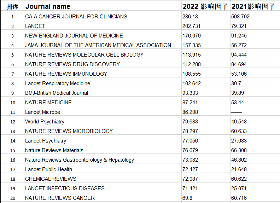Click the 202.731 value cell
This screenshot has height=203, width=280.
coord(206,25)
